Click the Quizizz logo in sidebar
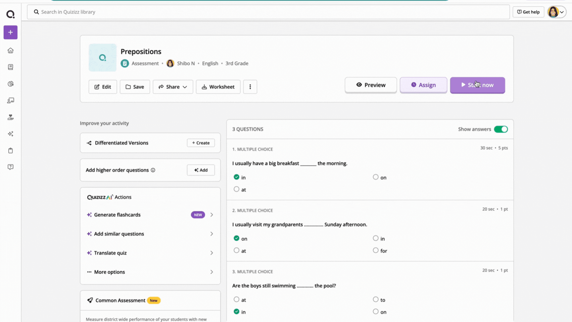 [x=11, y=14]
